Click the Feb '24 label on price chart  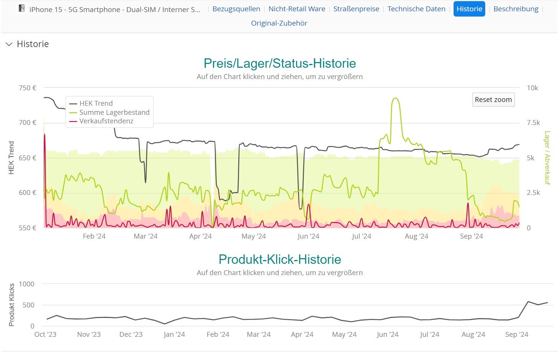pos(94,236)
